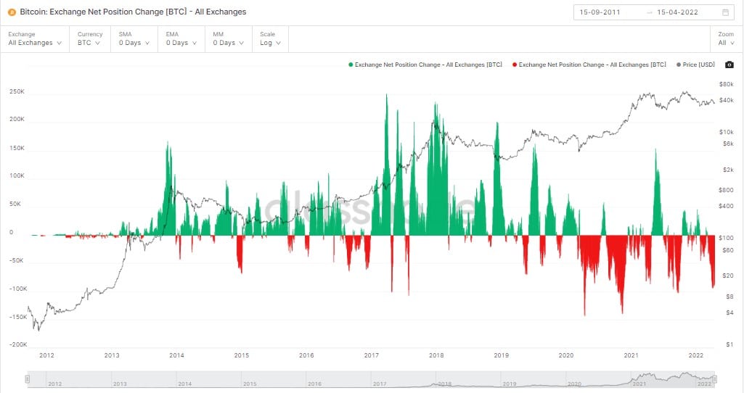The height and width of the screenshot is (393, 744).
Task: Toggle the red Exchange Net Position Change series
Action: coord(589,65)
